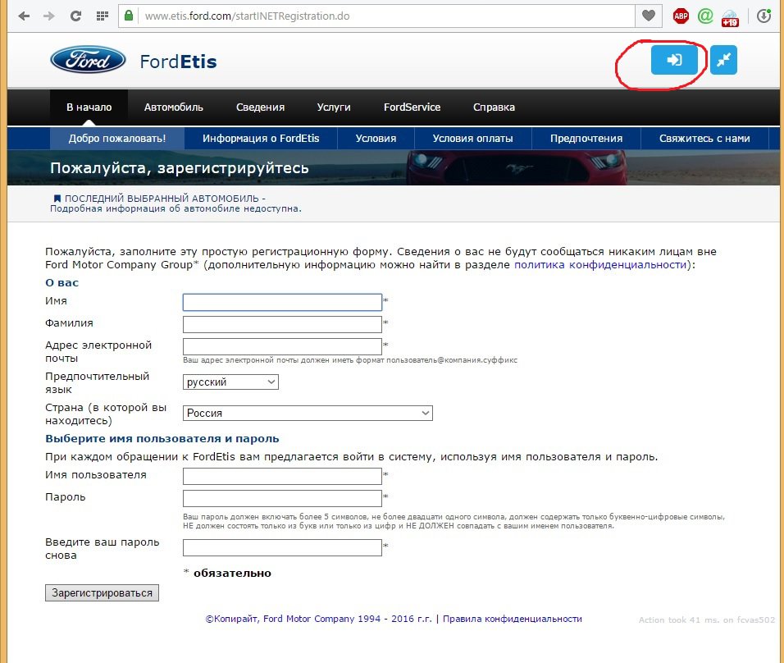This screenshot has width=784, height=663.
Task: Click the browser Back arrow
Action: (x=24, y=16)
